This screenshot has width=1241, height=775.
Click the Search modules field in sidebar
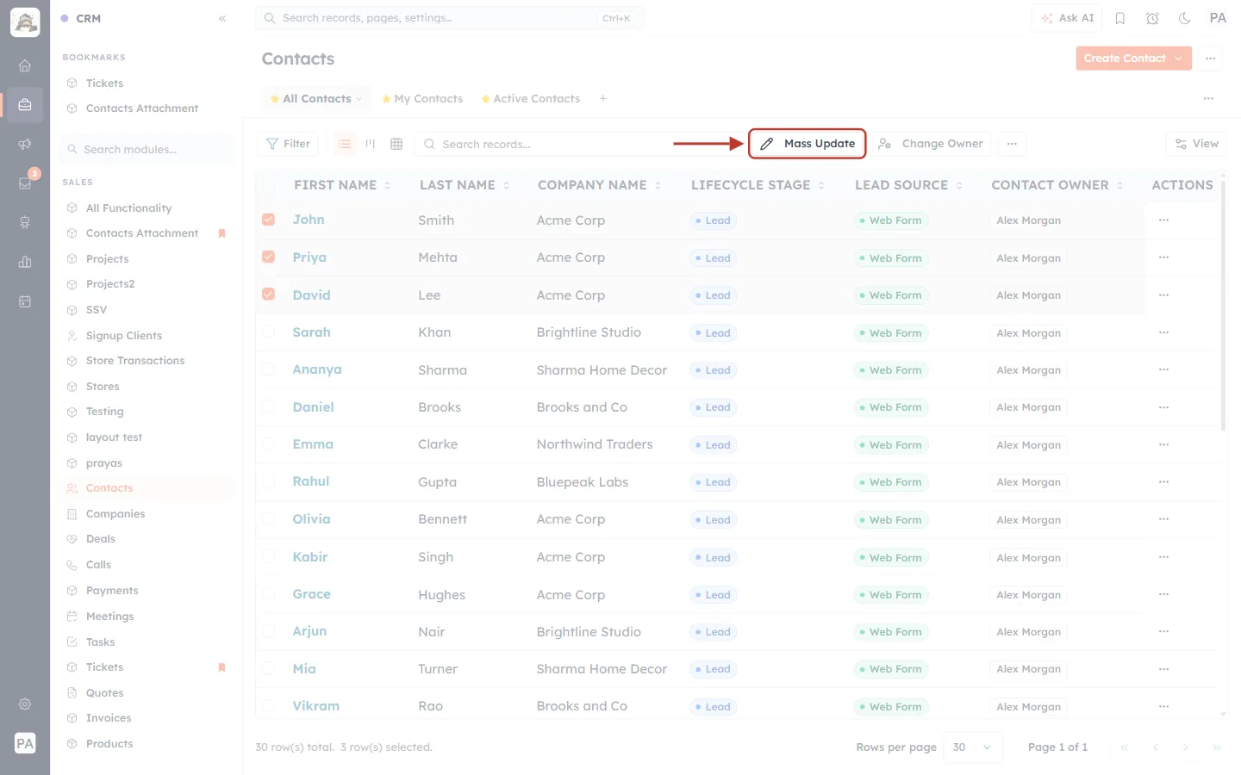(148, 149)
